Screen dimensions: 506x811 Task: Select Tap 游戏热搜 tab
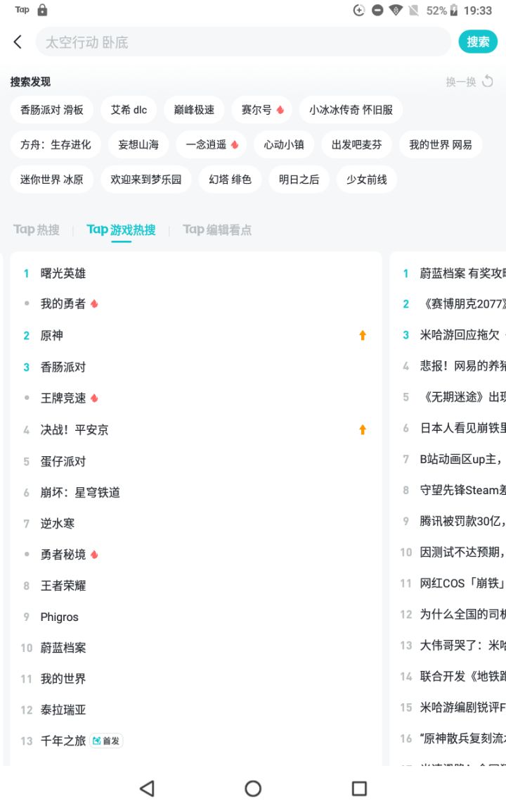[x=121, y=230]
